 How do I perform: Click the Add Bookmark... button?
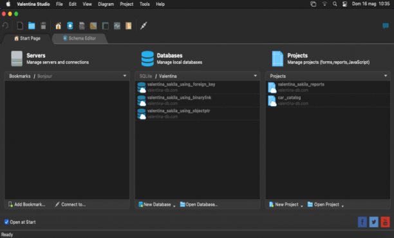pos(26,205)
